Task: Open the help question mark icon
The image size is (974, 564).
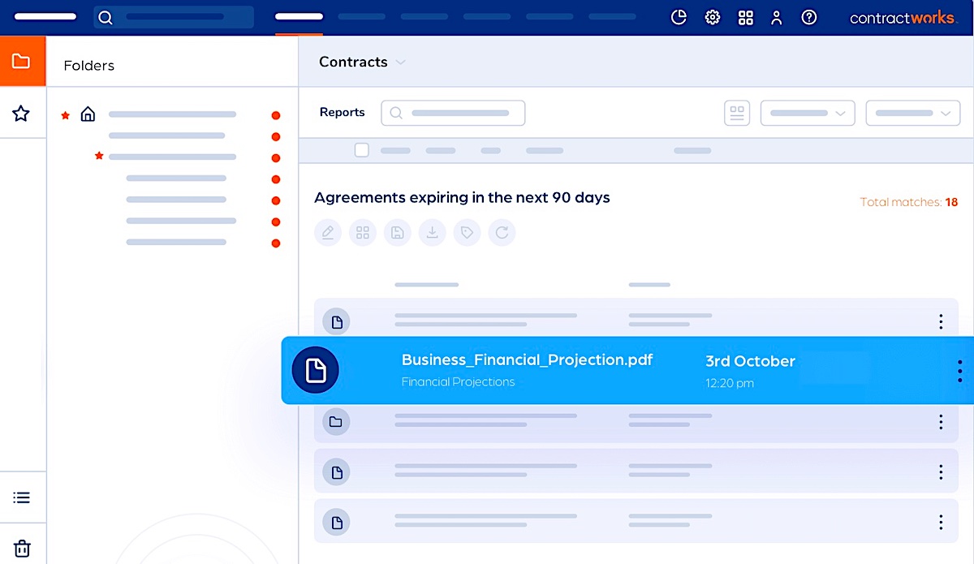Action: [809, 17]
